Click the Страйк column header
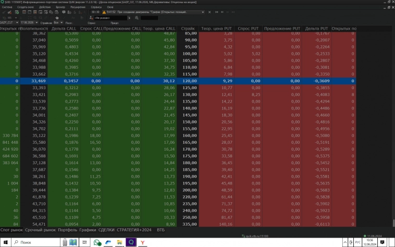The height and width of the screenshot is (247, 395). (x=188, y=28)
